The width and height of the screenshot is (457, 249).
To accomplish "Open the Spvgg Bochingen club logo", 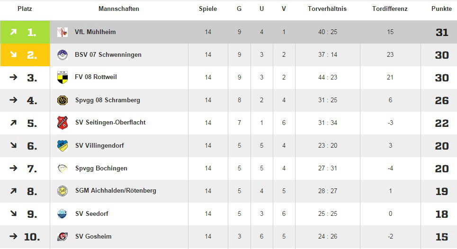I will point(63,169).
